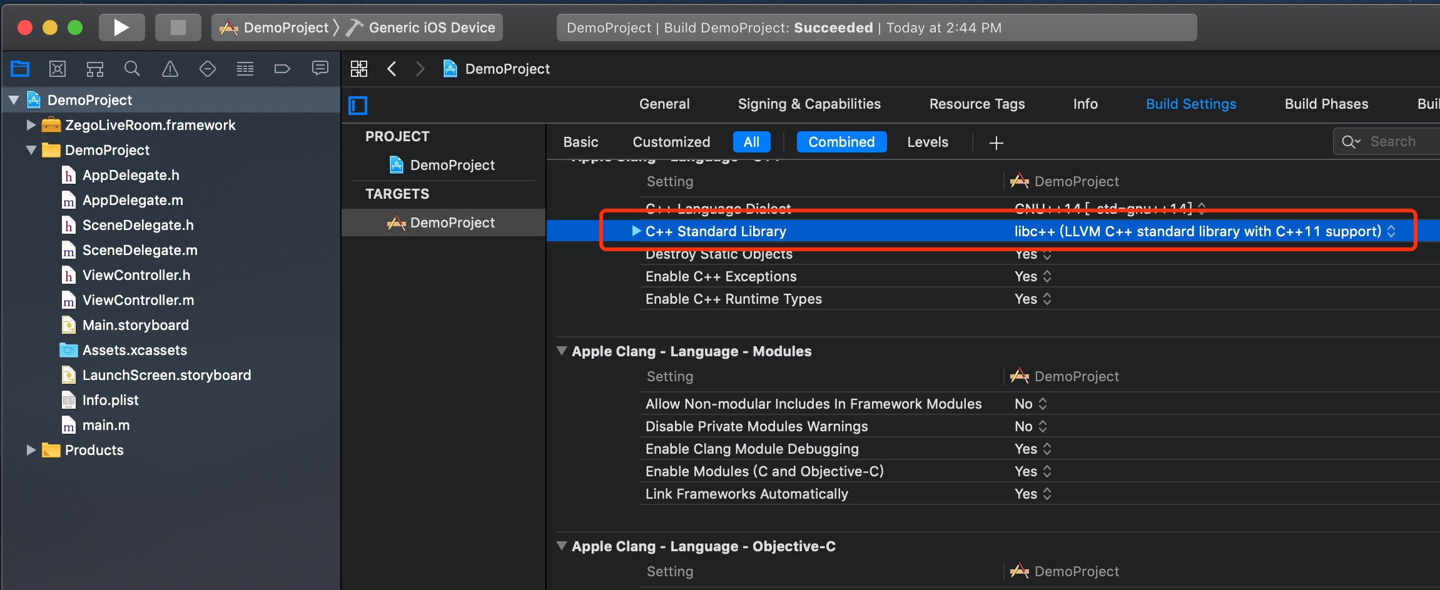1440x590 pixels.
Task: Run the project with the Play button
Action: pyautogui.click(x=121, y=27)
